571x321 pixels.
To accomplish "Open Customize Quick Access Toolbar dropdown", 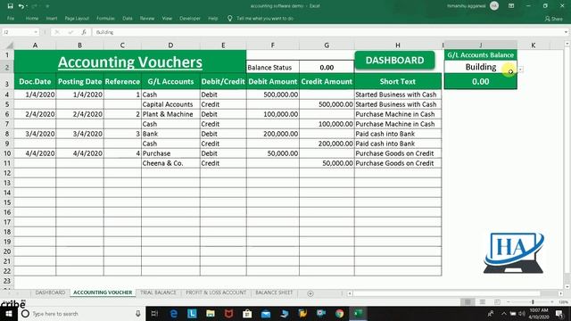I will 47,6.
